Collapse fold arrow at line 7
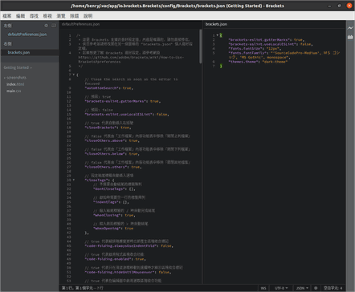 pyautogui.click(x=74, y=75)
